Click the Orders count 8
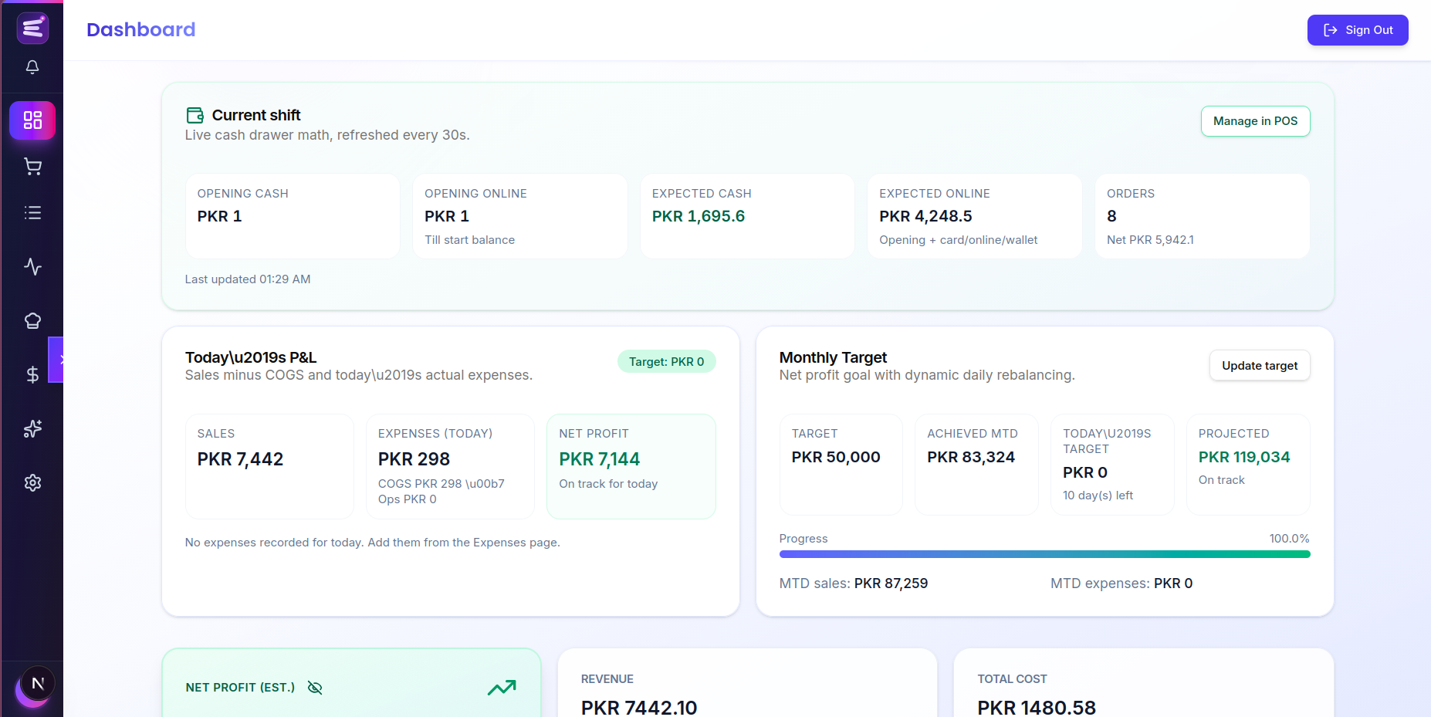The width and height of the screenshot is (1431, 717). [x=1111, y=217]
